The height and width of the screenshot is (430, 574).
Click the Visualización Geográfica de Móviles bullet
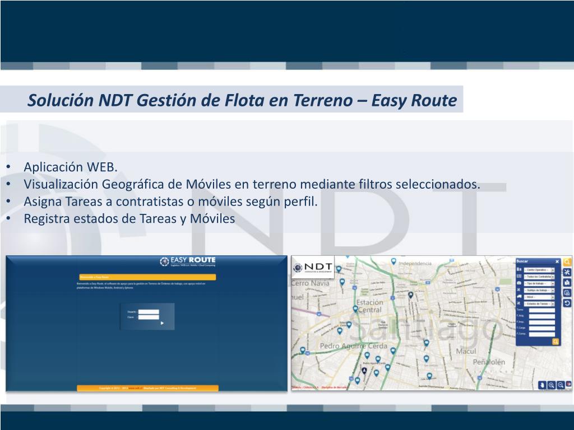point(252,184)
